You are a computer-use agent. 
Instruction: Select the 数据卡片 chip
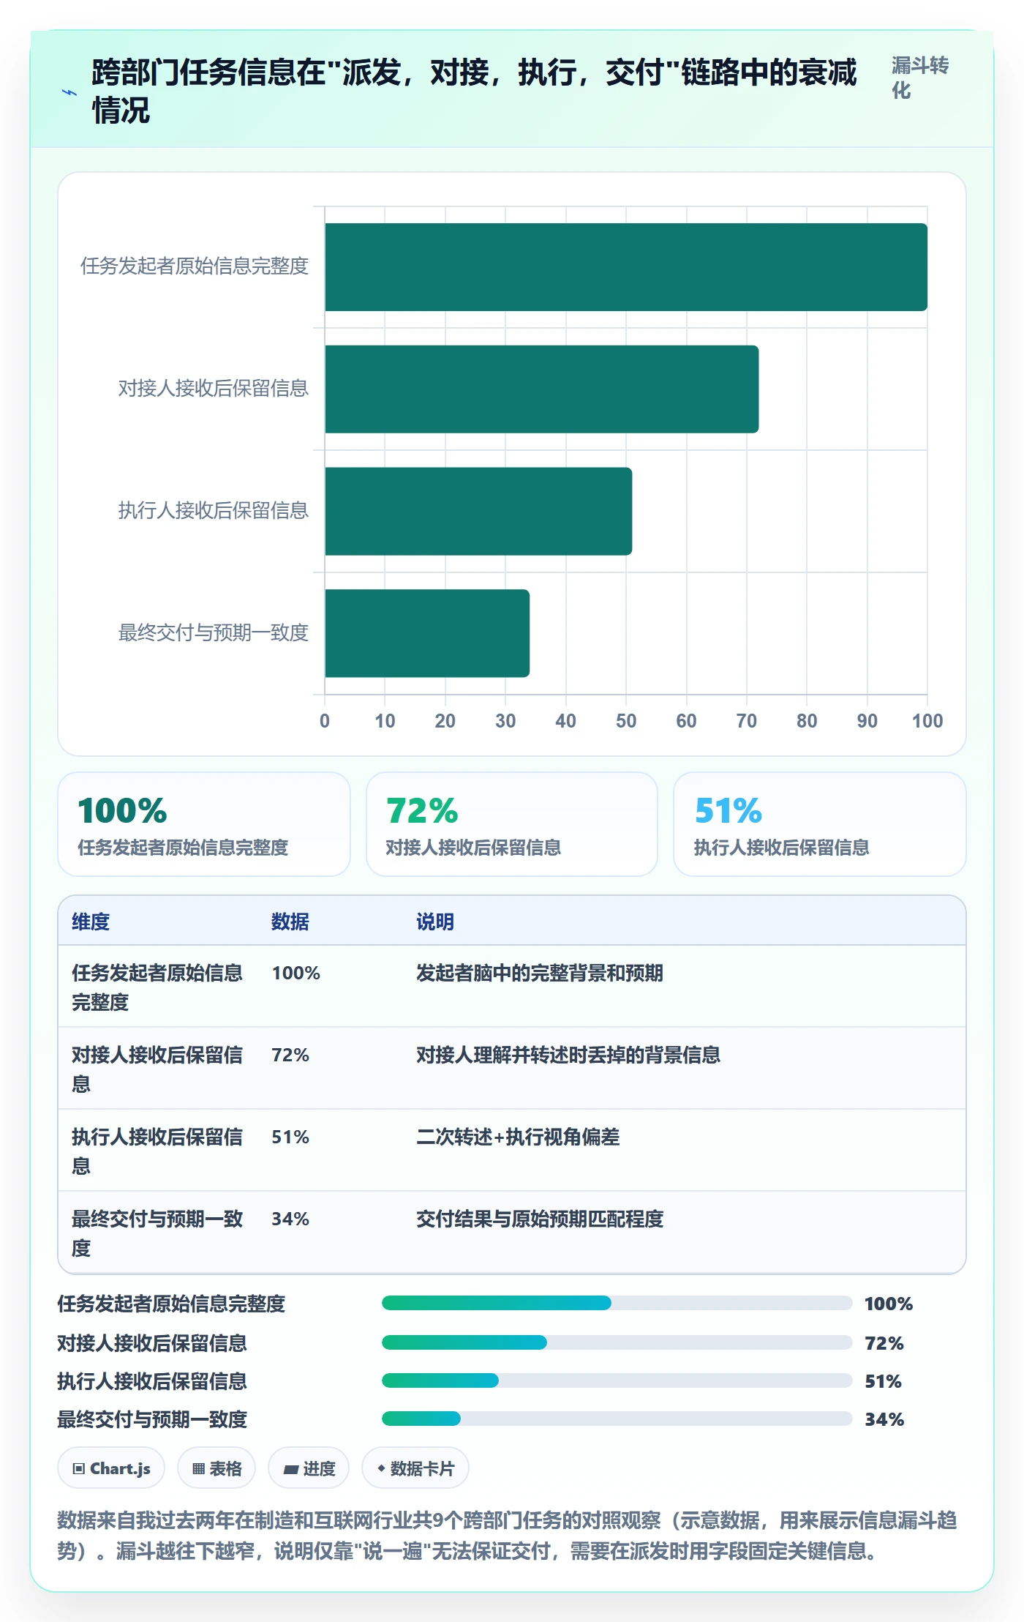(x=415, y=1468)
